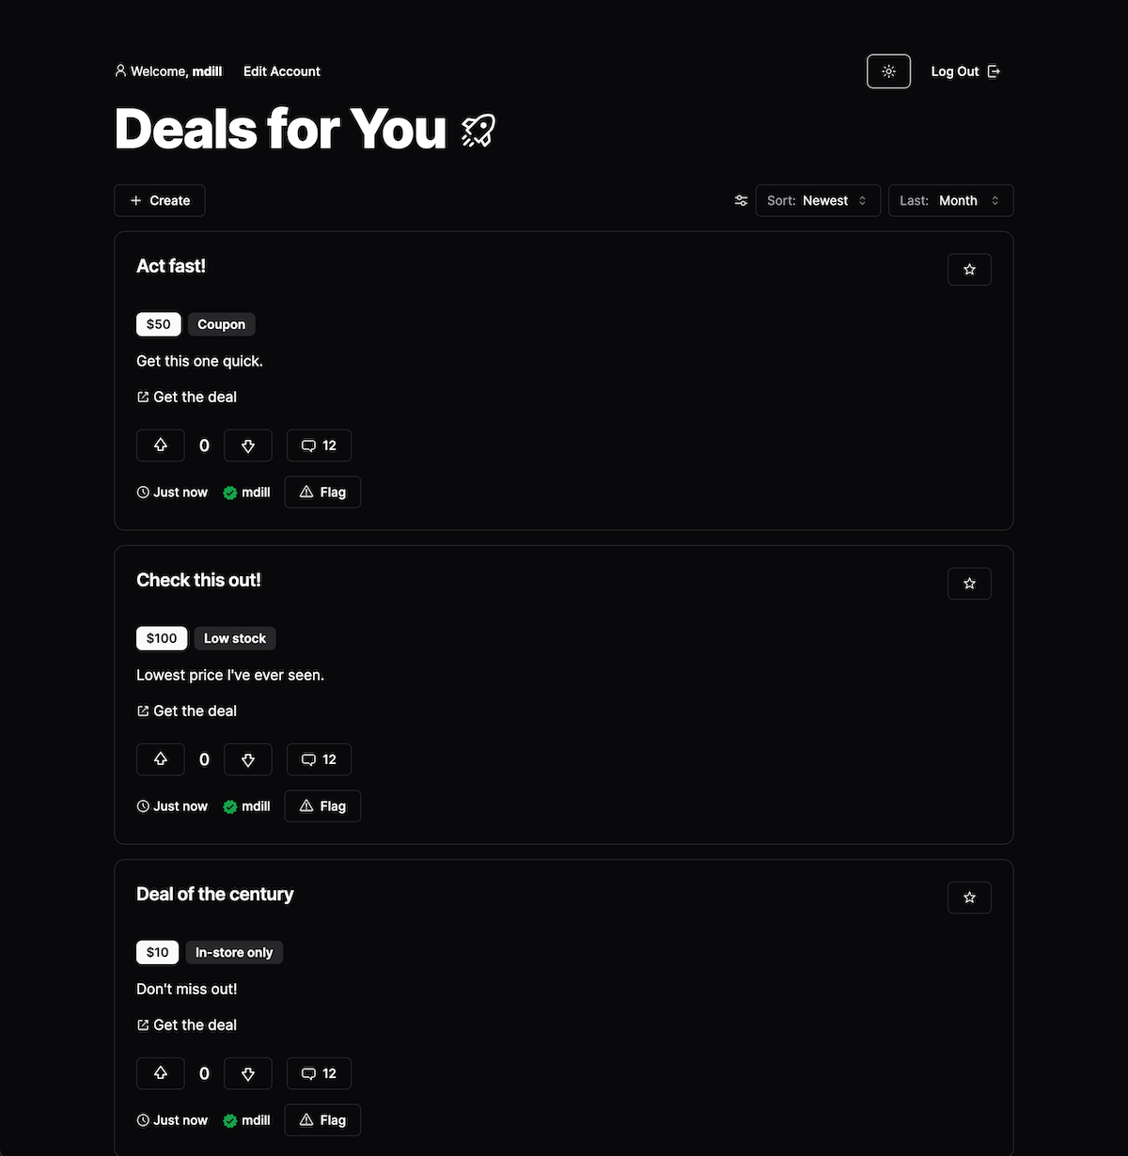Expand the Last: Month dropdown
This screenshot has height=1156, width=1128.
pyautogui.click(x=950, y=200)
